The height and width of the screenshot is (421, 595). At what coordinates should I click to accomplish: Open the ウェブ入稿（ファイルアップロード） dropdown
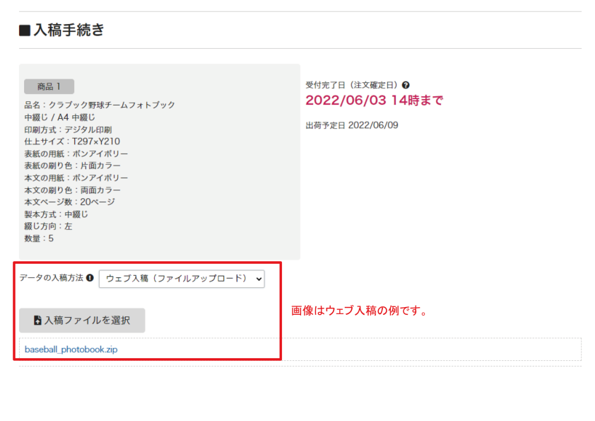point(182,279)
